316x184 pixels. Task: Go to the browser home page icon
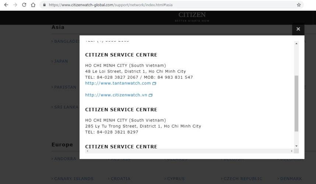(33, 5)
